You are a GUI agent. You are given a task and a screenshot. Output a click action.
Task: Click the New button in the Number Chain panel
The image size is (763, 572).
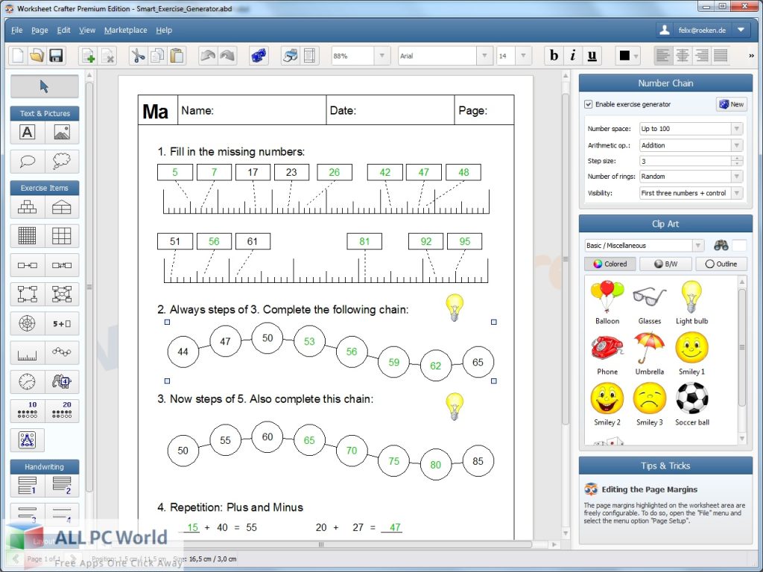pos(731,104)
